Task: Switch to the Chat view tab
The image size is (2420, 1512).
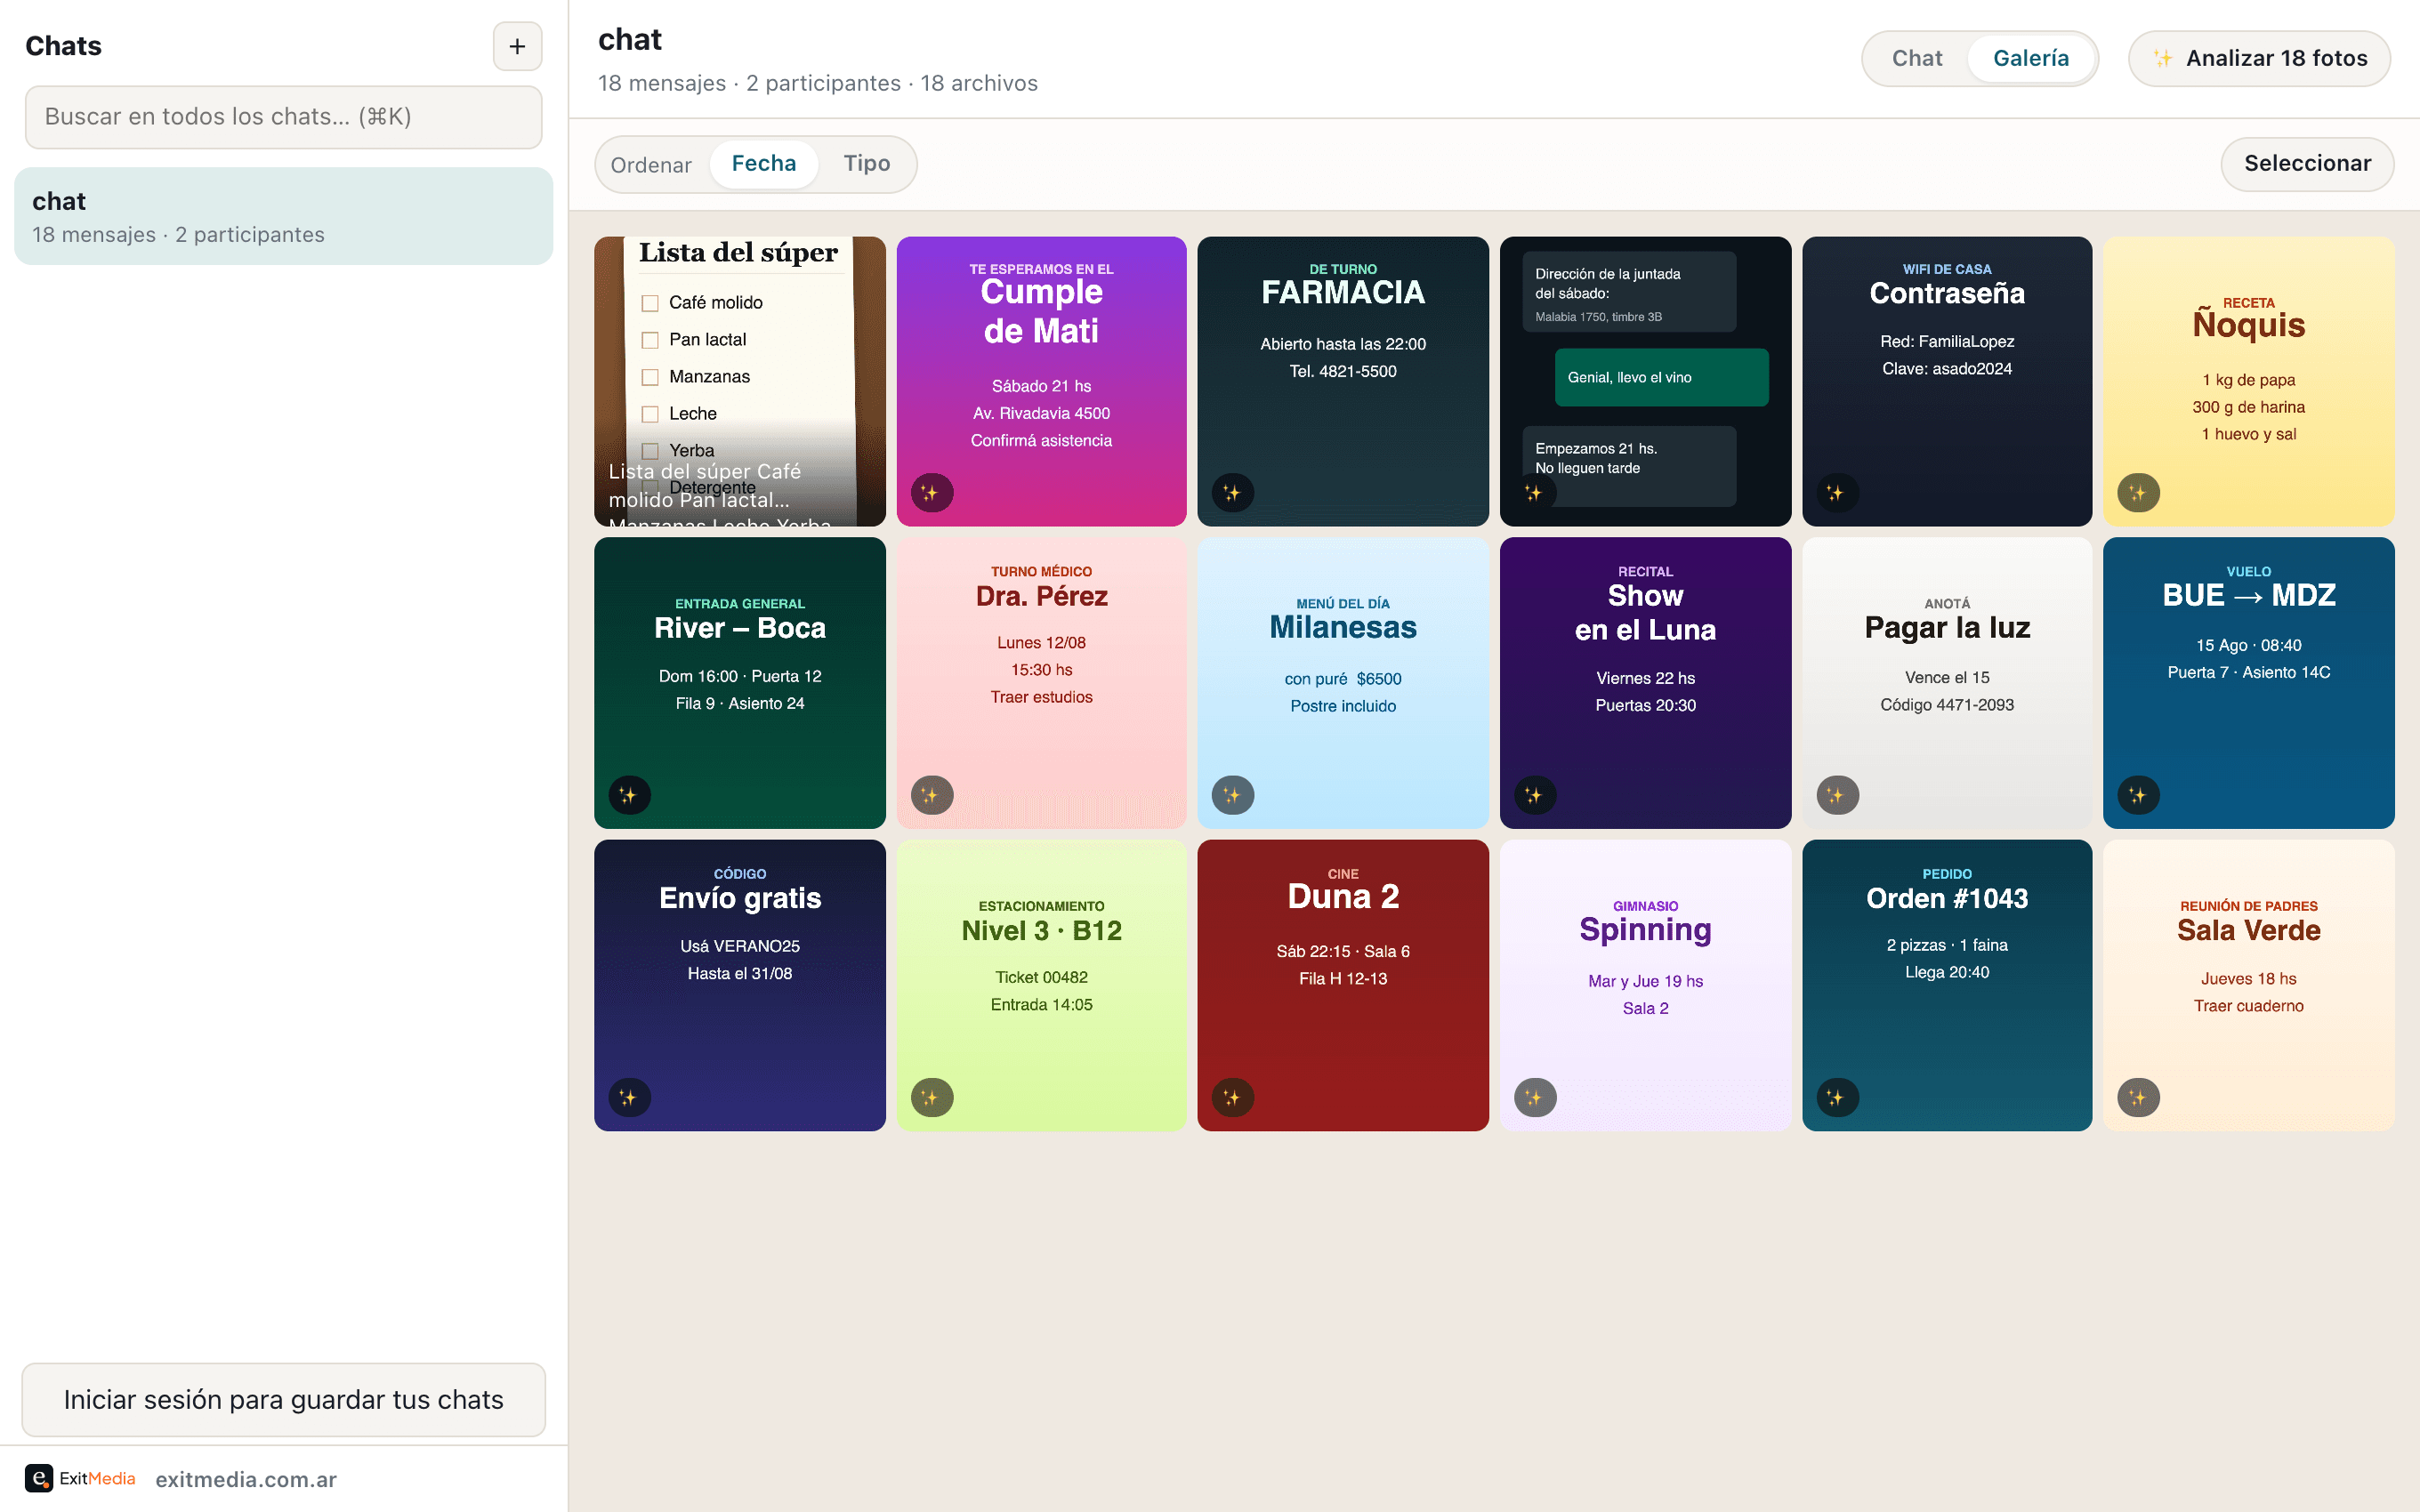Action: 1916,58
